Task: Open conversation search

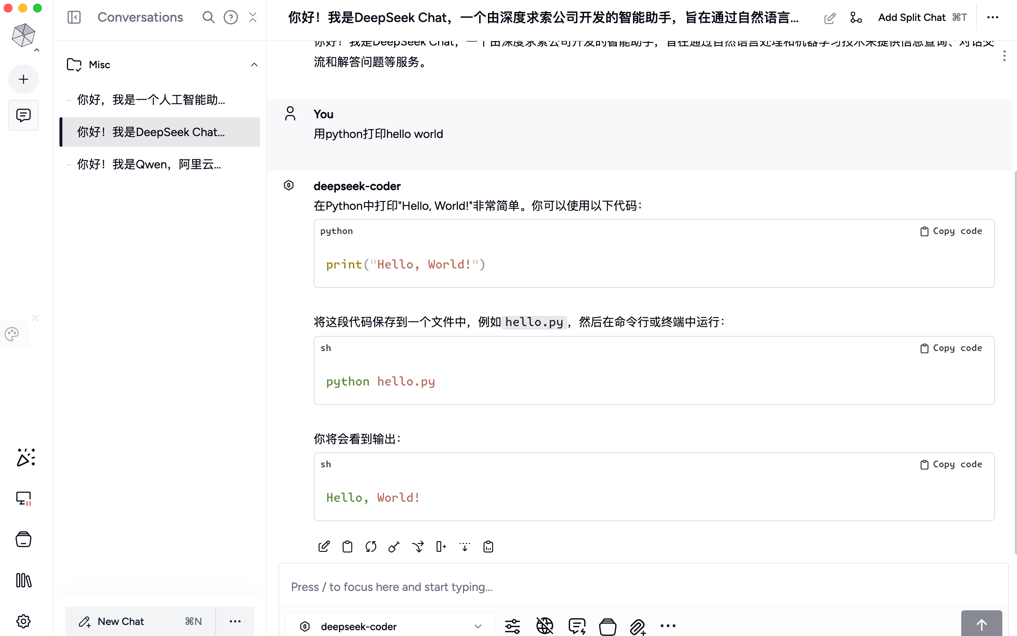Action: tap(208, 17)
